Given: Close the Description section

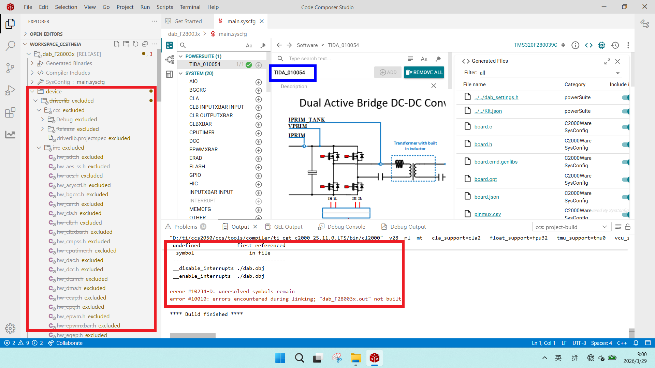Looking at the screenshot, I should pyautogui.click(x=434, y=86).
